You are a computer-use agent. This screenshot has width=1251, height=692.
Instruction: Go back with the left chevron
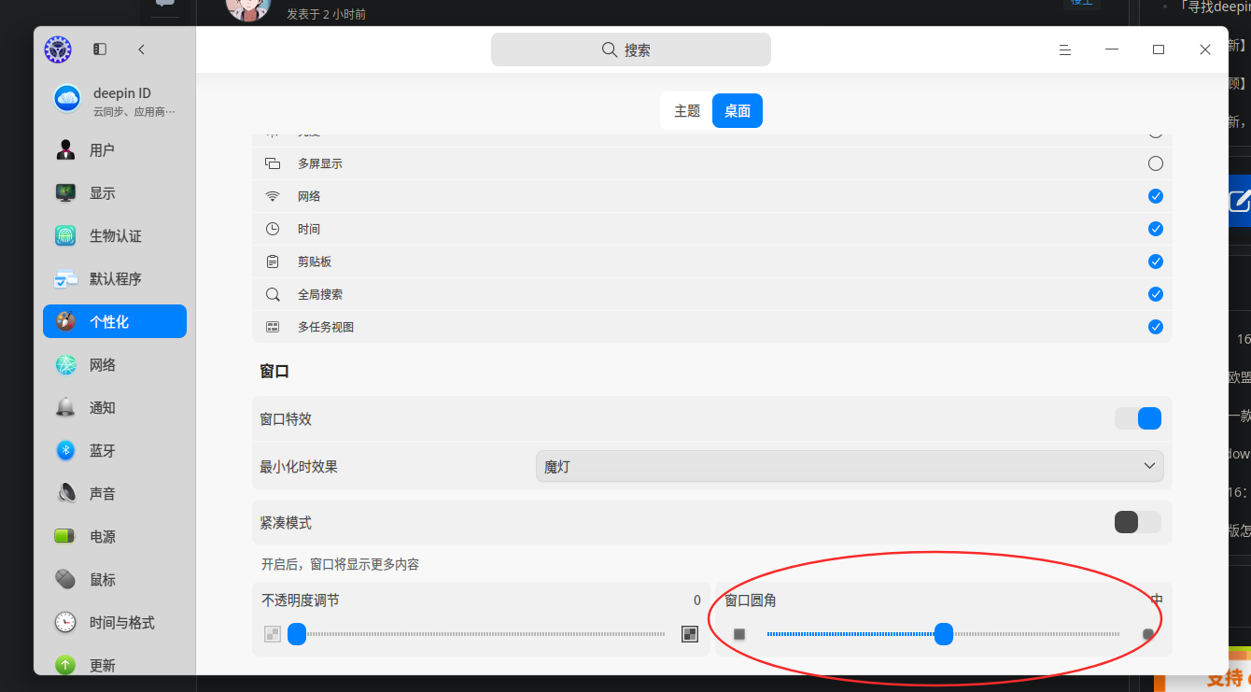(x=141, y=49)
